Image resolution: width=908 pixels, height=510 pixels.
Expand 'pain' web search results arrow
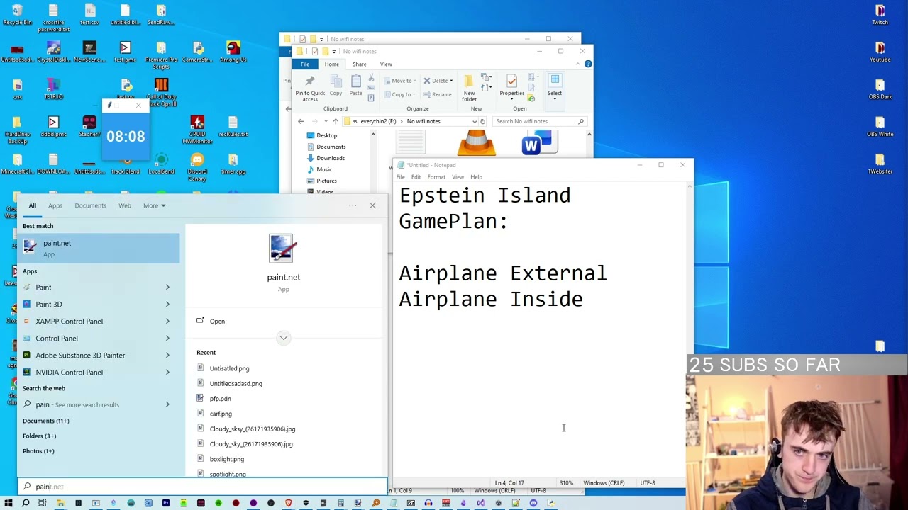point(167,404)
